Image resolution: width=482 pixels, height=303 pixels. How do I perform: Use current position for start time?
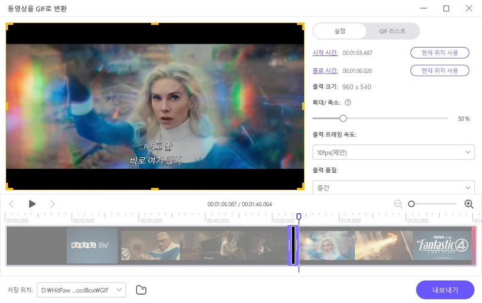point(440,52)
